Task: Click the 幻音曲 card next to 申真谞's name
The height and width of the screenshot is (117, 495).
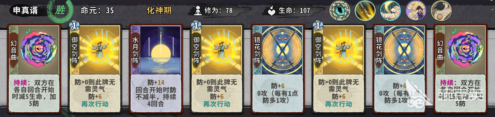Action: coord(34,69)
